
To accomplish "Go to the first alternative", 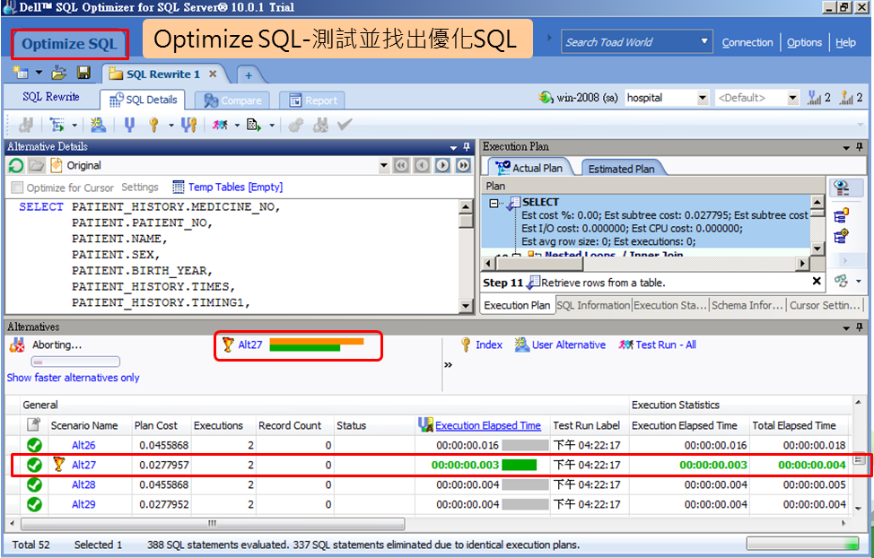I will coord(401,166).
